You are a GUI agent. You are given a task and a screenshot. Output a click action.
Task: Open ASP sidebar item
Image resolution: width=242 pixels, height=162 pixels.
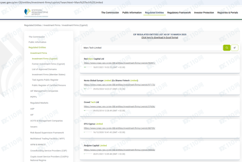pyautogui.click(x=32, y=109)
